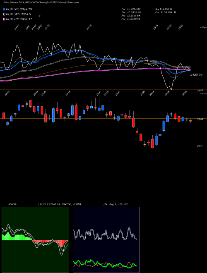Open the dark blue ADX chart panel
207x273 pixels.
pyautogui.click(x=106, y=240)
